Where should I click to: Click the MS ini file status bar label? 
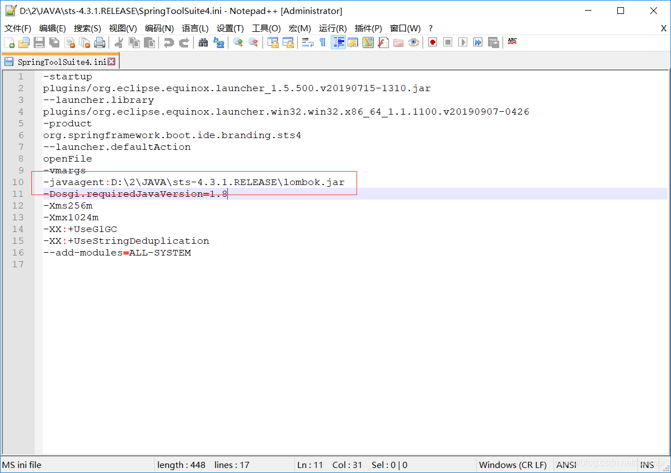tap(22, 465)
